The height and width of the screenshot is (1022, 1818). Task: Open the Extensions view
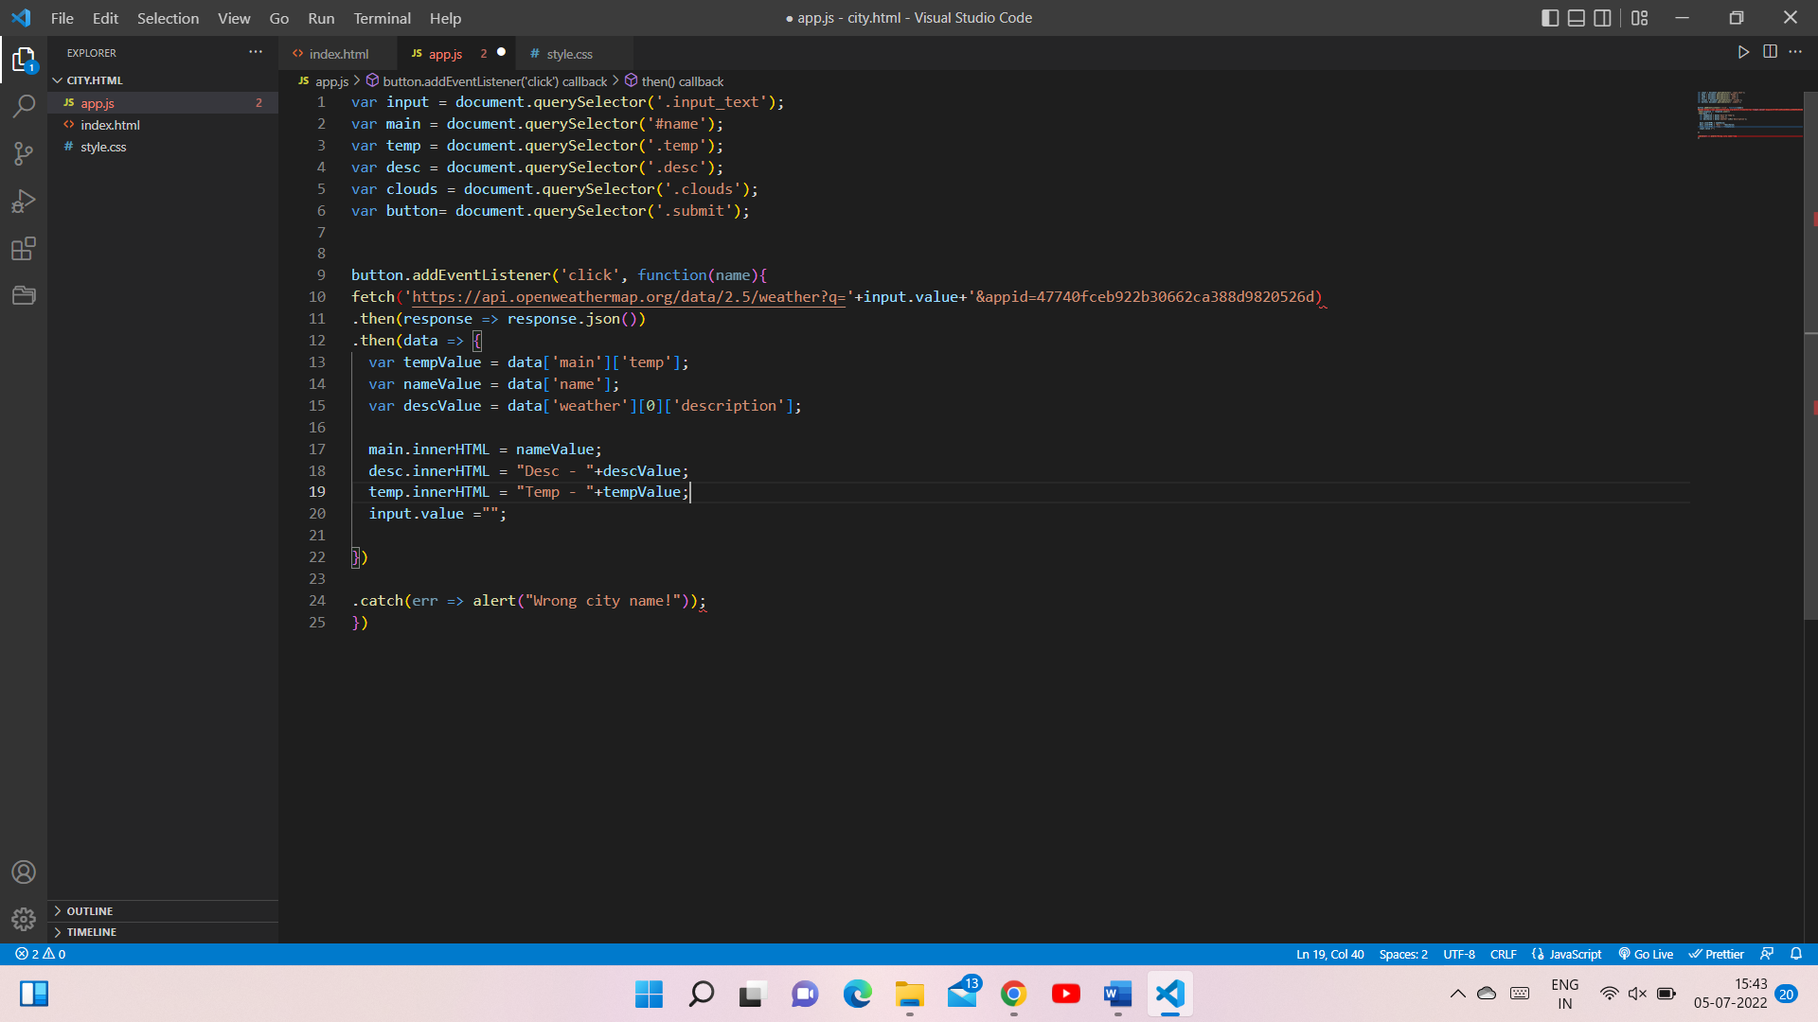(x=24, y=249)
